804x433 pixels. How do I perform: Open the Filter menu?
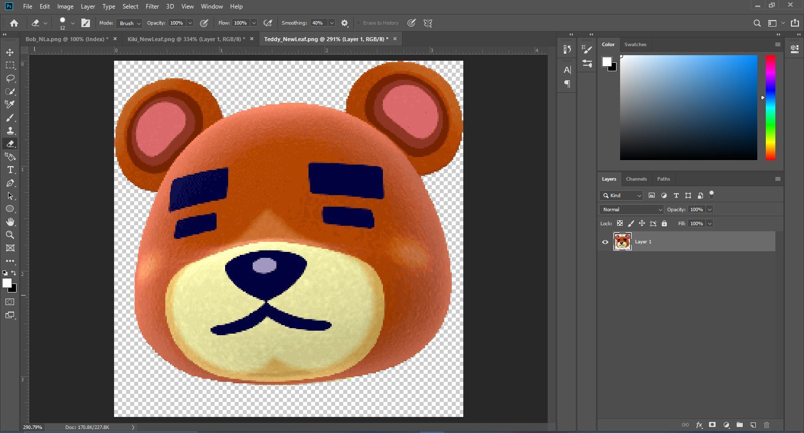(x=152, y=7)
